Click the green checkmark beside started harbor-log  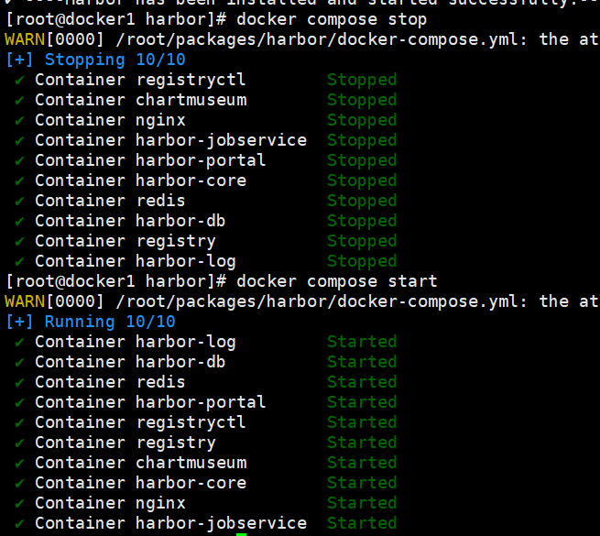point(19,343)
